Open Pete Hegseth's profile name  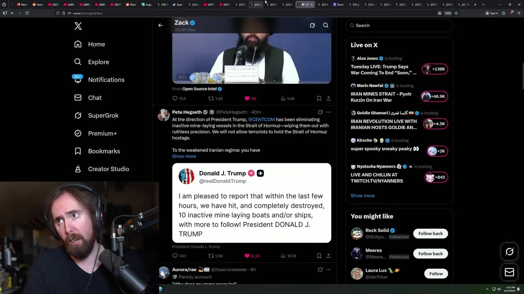pyautogui.click(x=187, y=112)
